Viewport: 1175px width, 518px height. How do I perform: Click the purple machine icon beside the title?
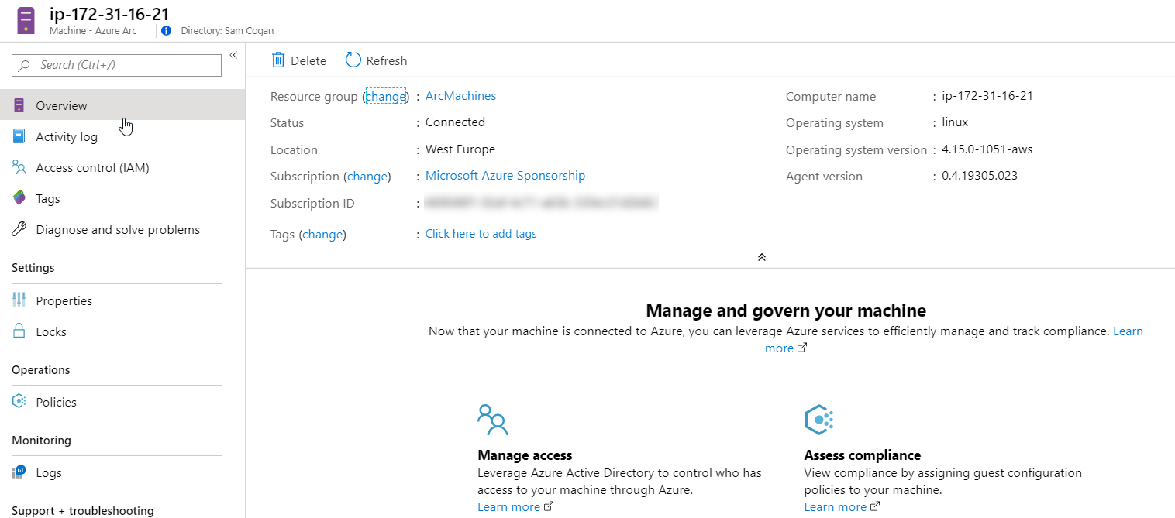tap(26, 20)
